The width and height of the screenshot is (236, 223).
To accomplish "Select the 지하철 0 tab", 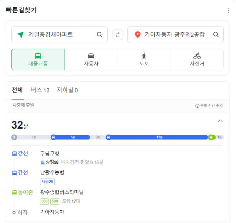I will coord(67,90).
